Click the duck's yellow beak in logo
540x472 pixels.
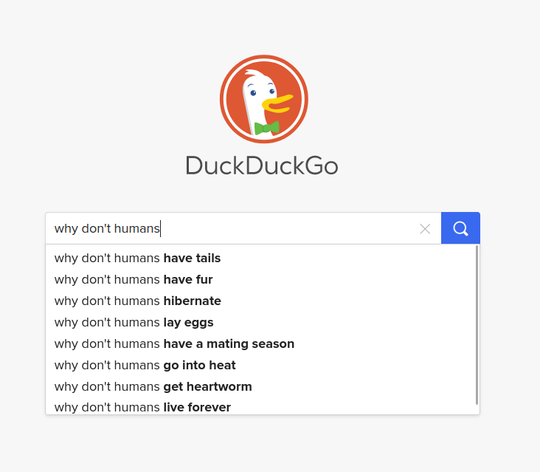[277, 103]
